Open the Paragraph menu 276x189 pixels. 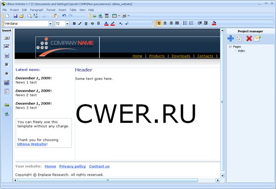pos(36,10)
